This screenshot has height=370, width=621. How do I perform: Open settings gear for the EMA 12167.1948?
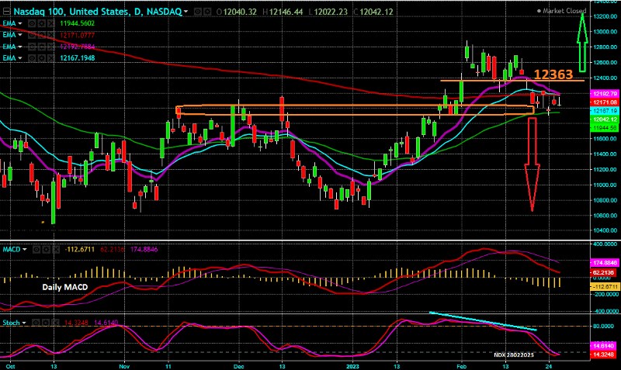click(x=42, y=58)
